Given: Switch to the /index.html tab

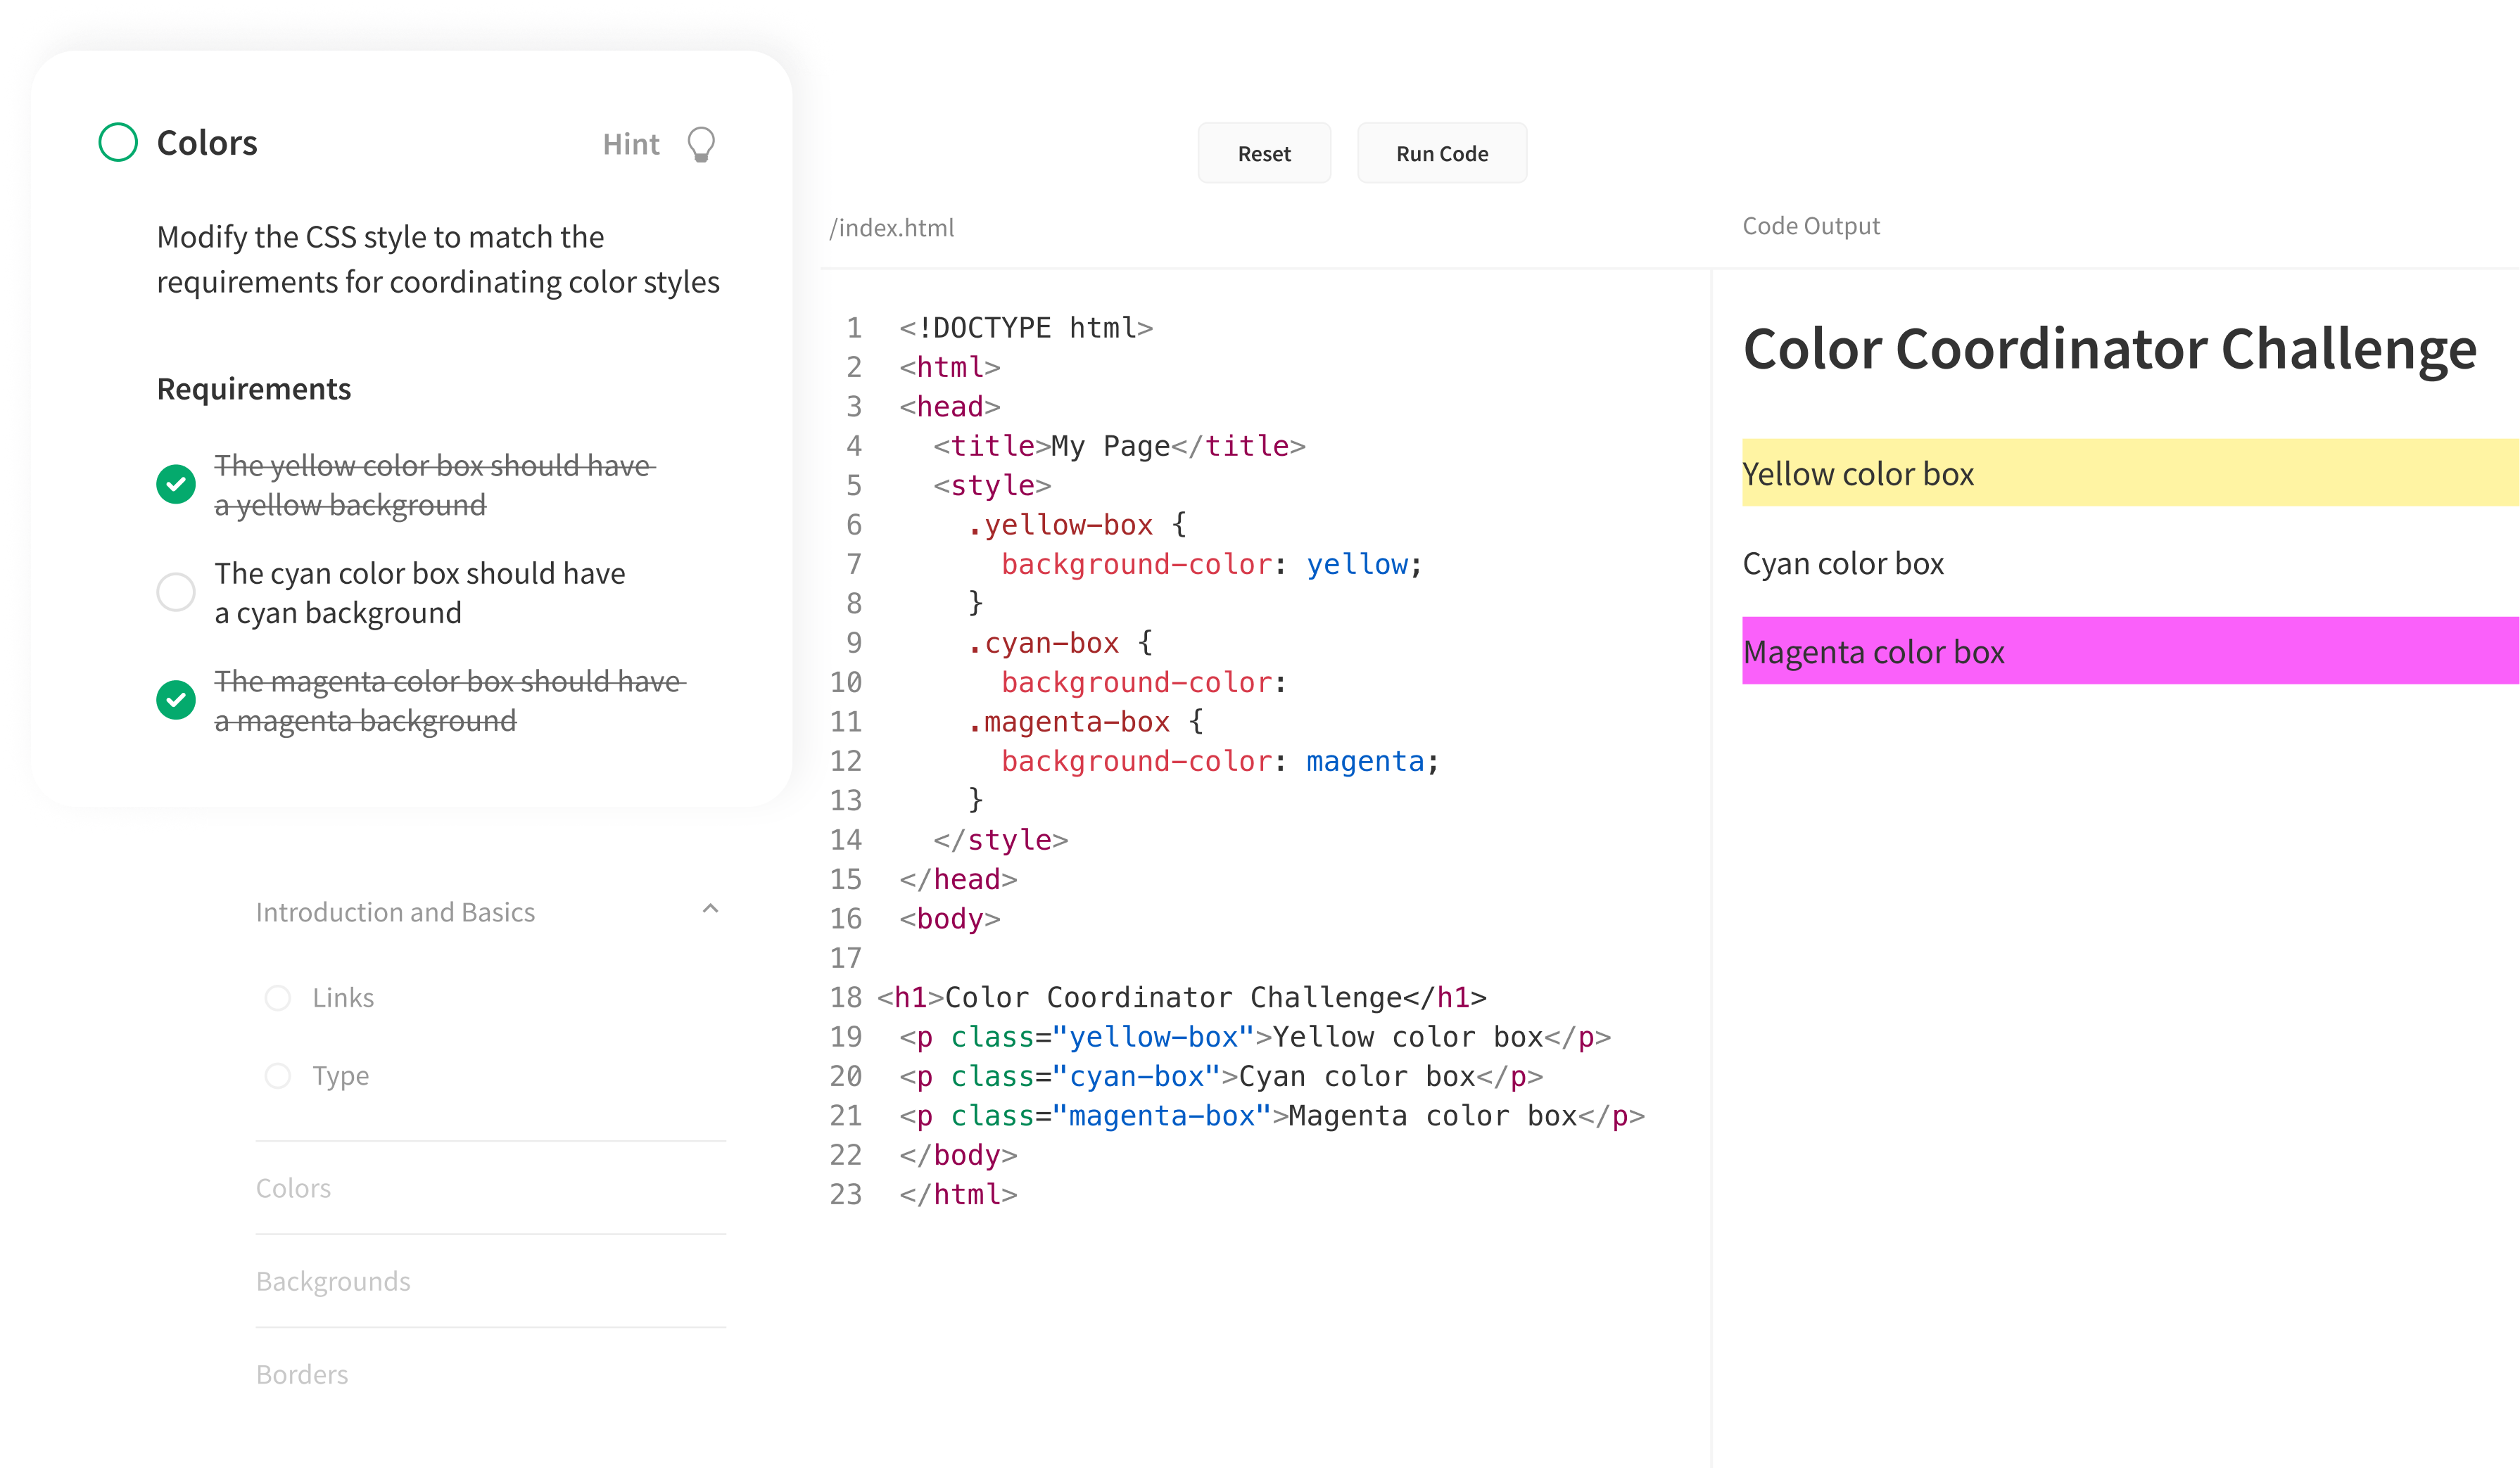Looking at the screenshot, I should (x=891, y=226).
